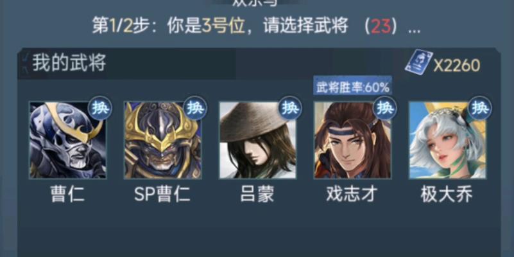Click the 极大乔 name label
This screenshot has width=514, height=257.
pyautogui.click(x=447, y=194)
